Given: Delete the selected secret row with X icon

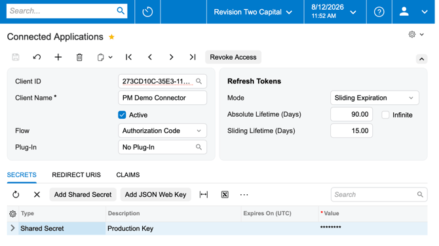Looking at the screenshot, I should pyautogui.click(x=37, y=194).
